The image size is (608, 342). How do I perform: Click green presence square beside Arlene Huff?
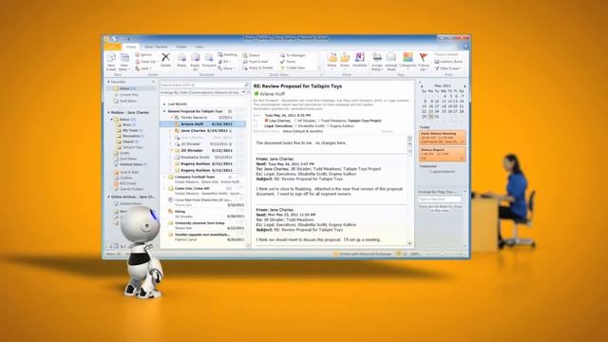[x=256, y=94]
